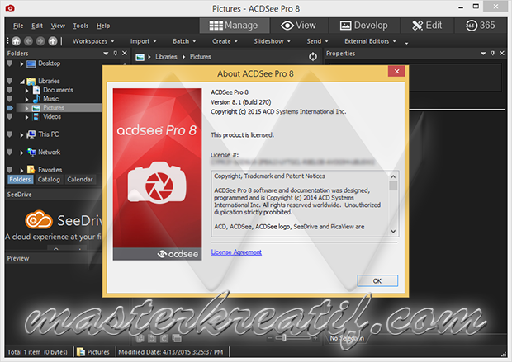This screenshot has height=362, width=512.
Task: Pin the Folders panel
Action: point(116,53)
